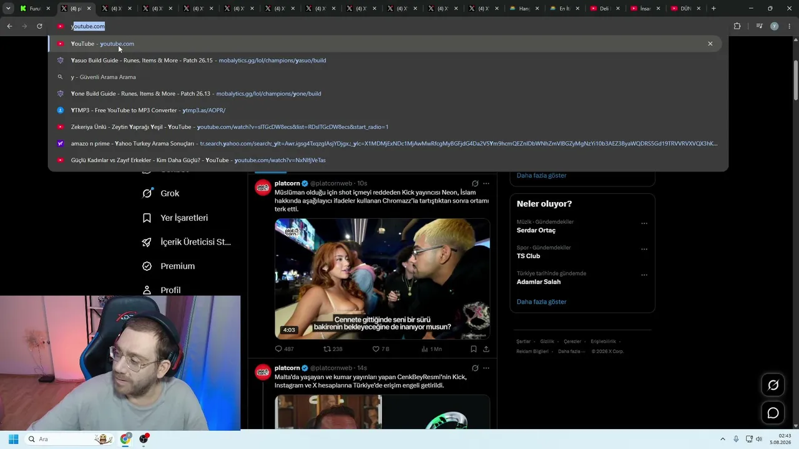Open platcorn avatar on the 10s post
The width and height of the screenshot is (799, 449).
point(263,188)
